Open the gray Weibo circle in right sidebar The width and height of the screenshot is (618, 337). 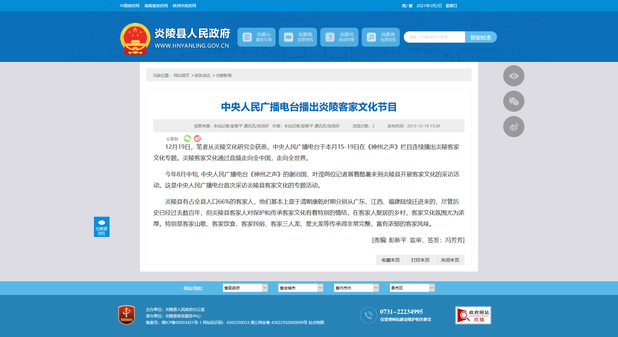[514, 127]
